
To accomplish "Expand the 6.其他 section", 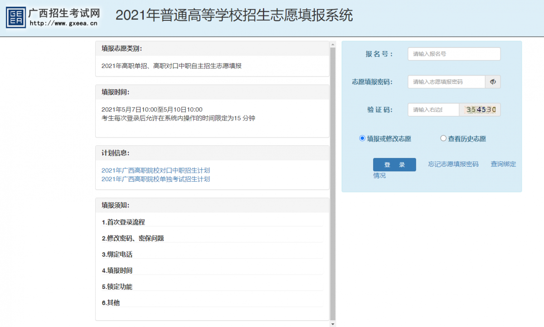I will click(111, 303).
